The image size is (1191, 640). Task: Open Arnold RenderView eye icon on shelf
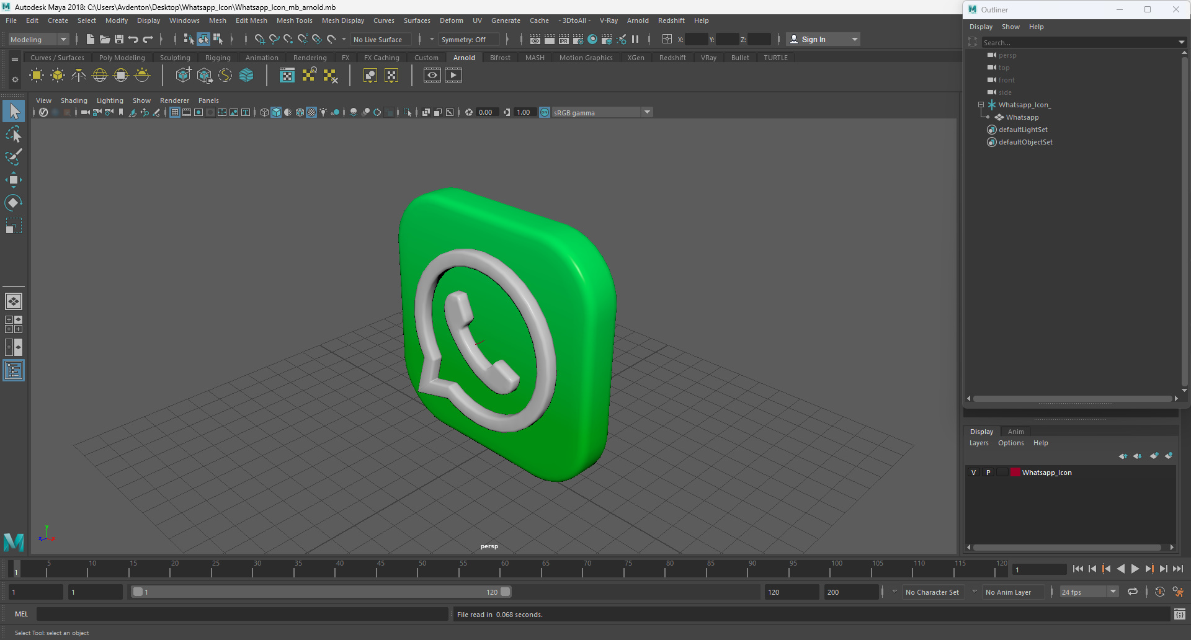(x=432, y=76)
